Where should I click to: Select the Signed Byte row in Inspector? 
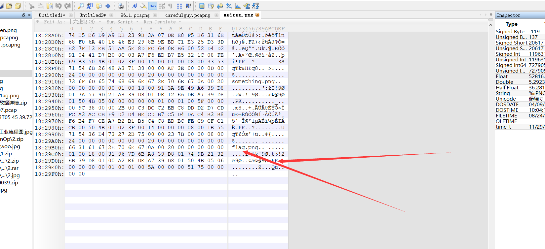click(520, 31)
